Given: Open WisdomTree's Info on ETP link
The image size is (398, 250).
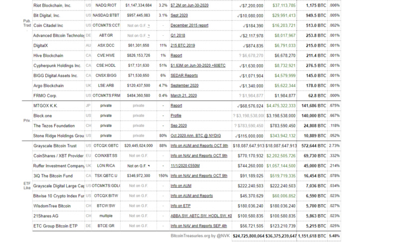Looking at the screenshot, I should (181, 206).
